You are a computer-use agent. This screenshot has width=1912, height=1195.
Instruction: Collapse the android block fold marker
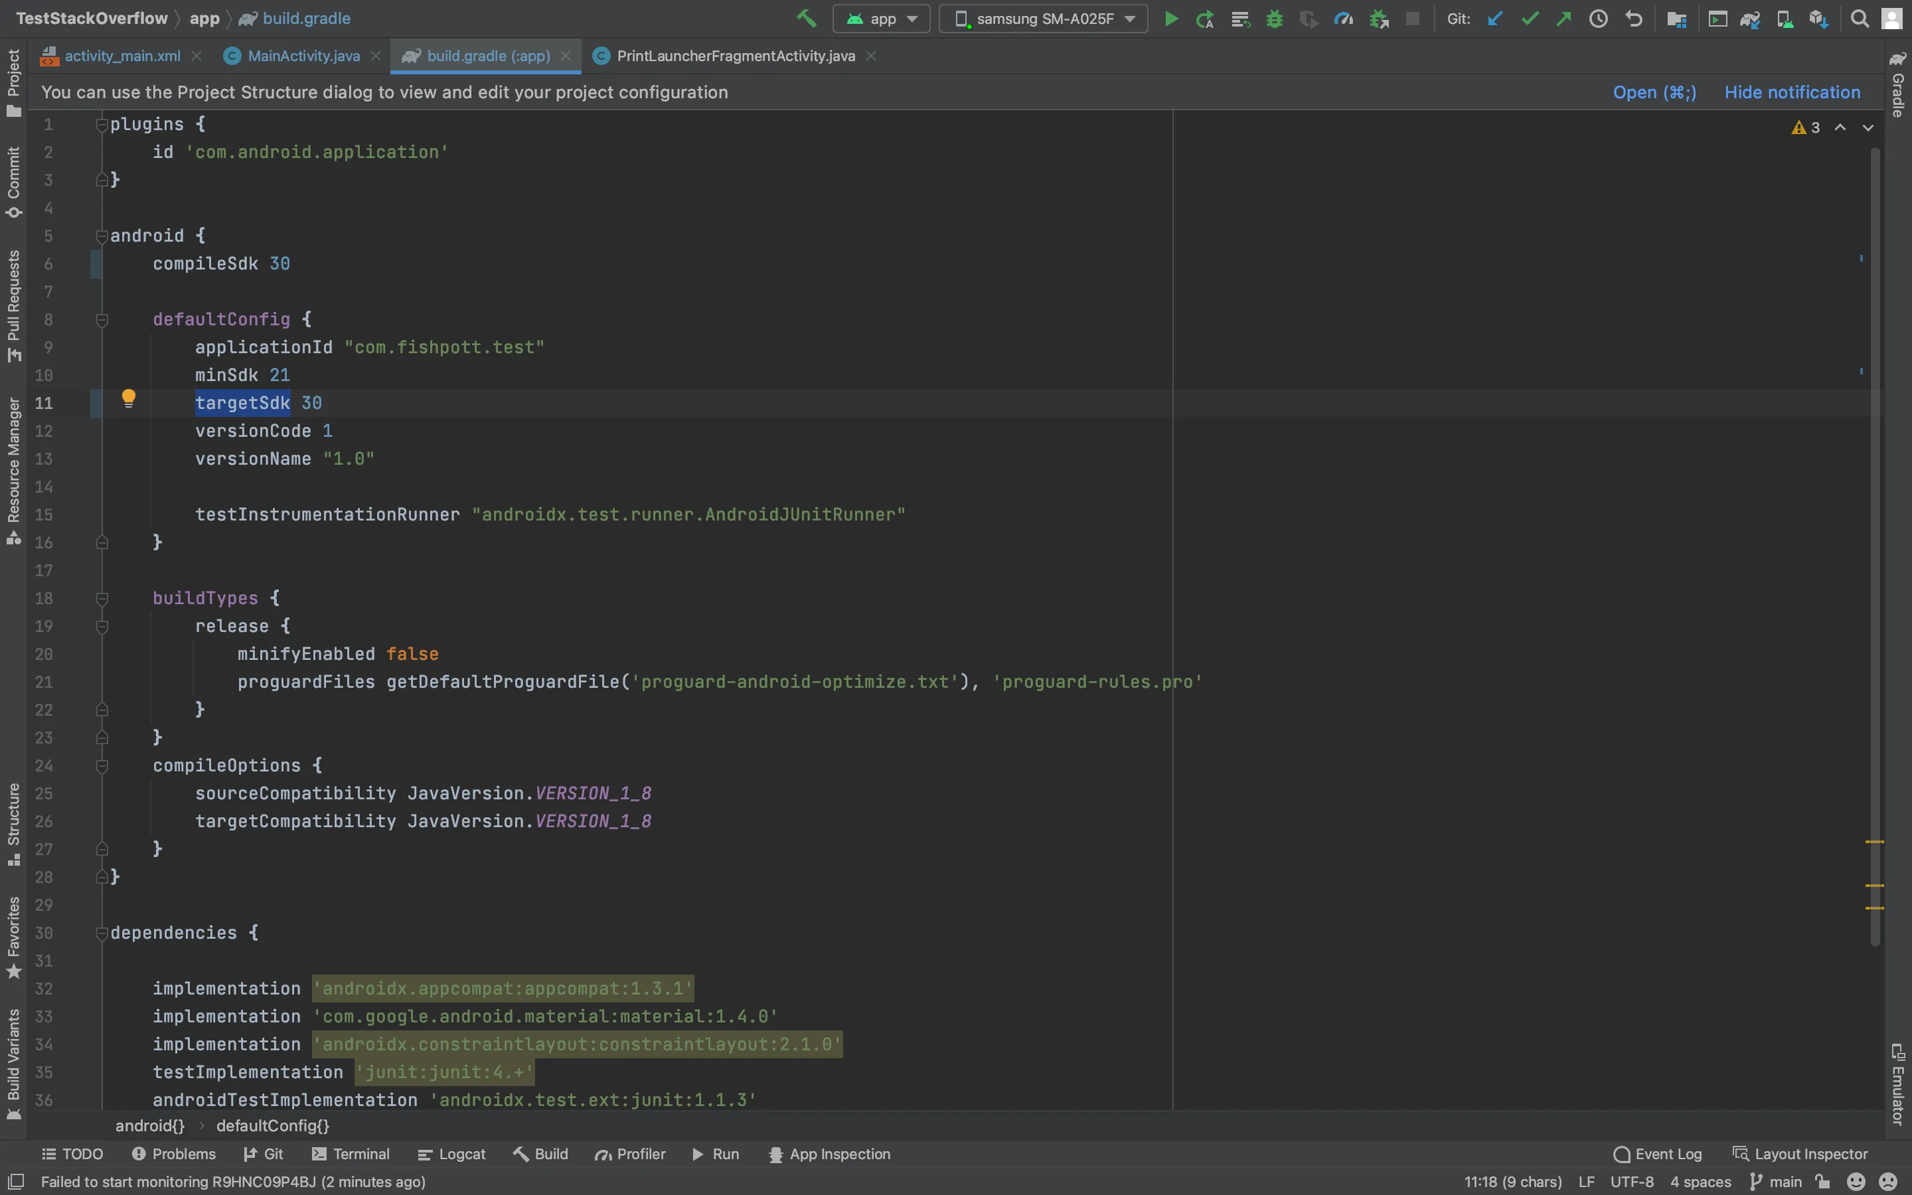[x=102, y=236]
